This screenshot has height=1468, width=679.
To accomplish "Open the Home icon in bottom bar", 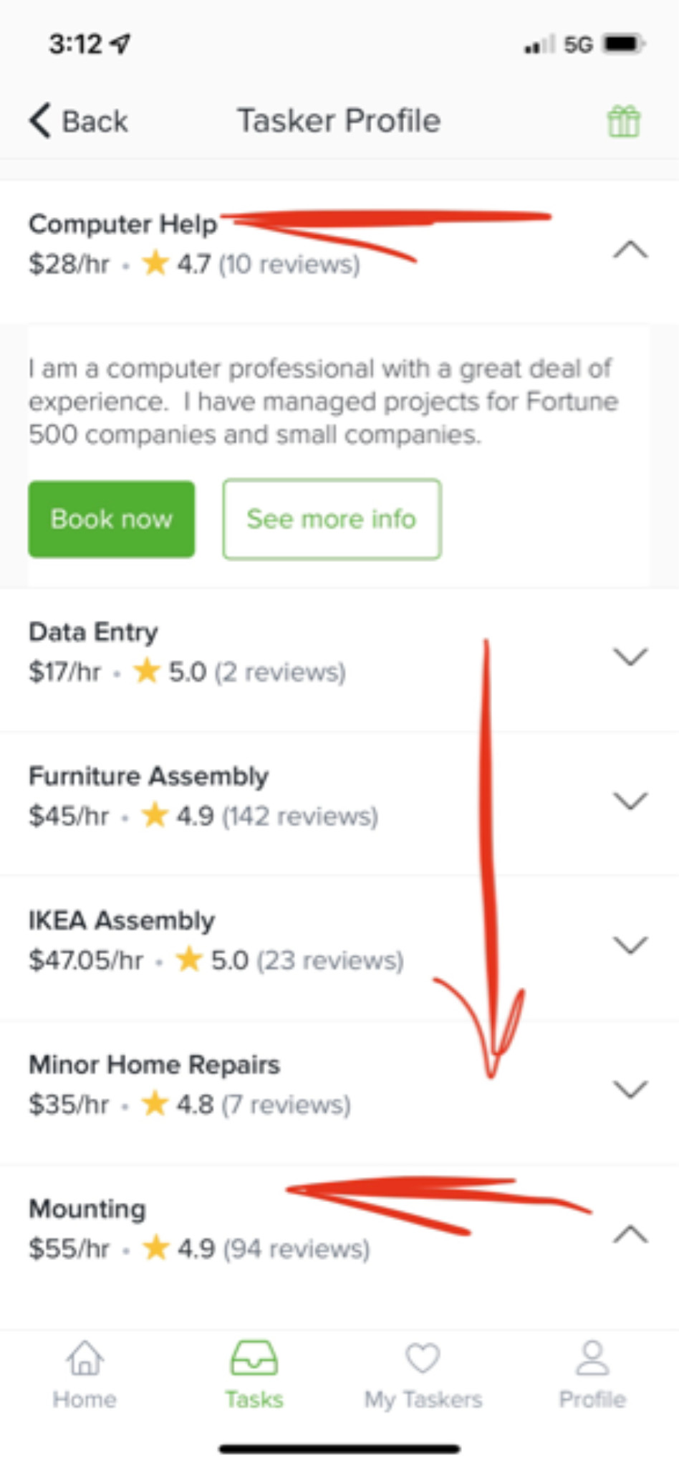I will pyautogui.click(x=85, y=1358).
